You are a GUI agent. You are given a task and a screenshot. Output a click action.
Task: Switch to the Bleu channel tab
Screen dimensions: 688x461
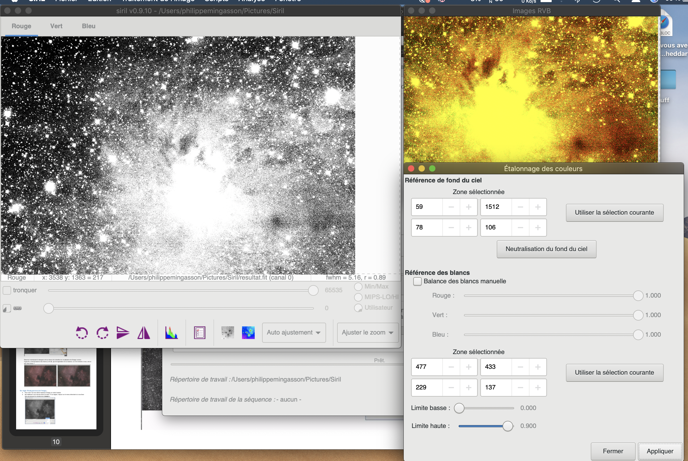click(89, 26)
